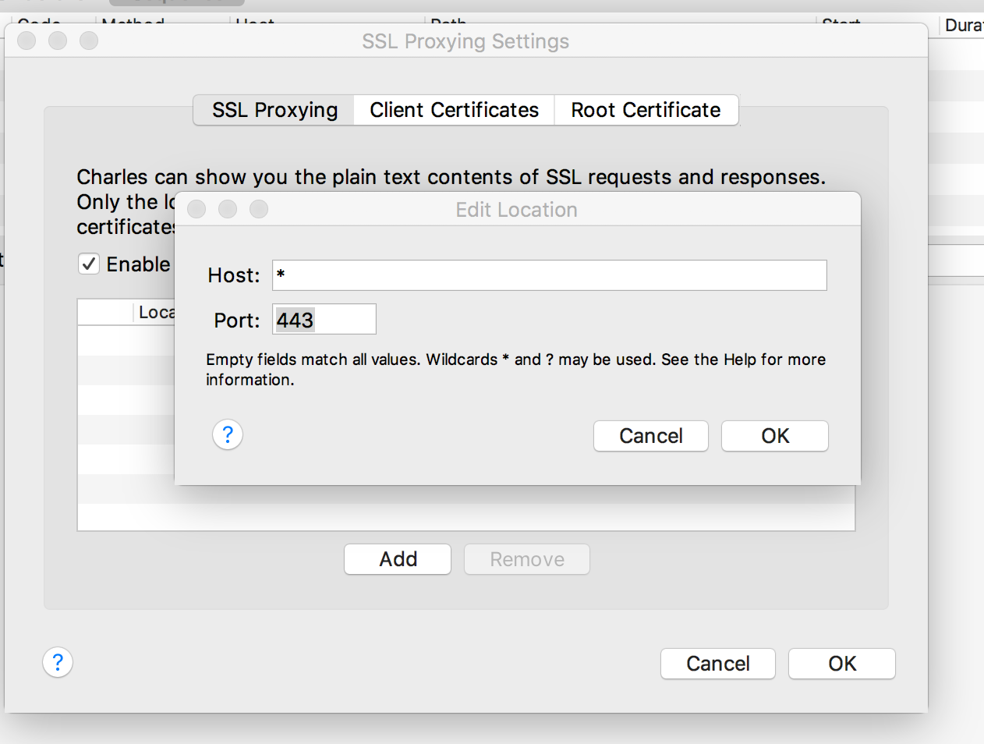Screen dimensions: 984x744
Task: Add a new SSL proxying location
Action: pos(397,558)
